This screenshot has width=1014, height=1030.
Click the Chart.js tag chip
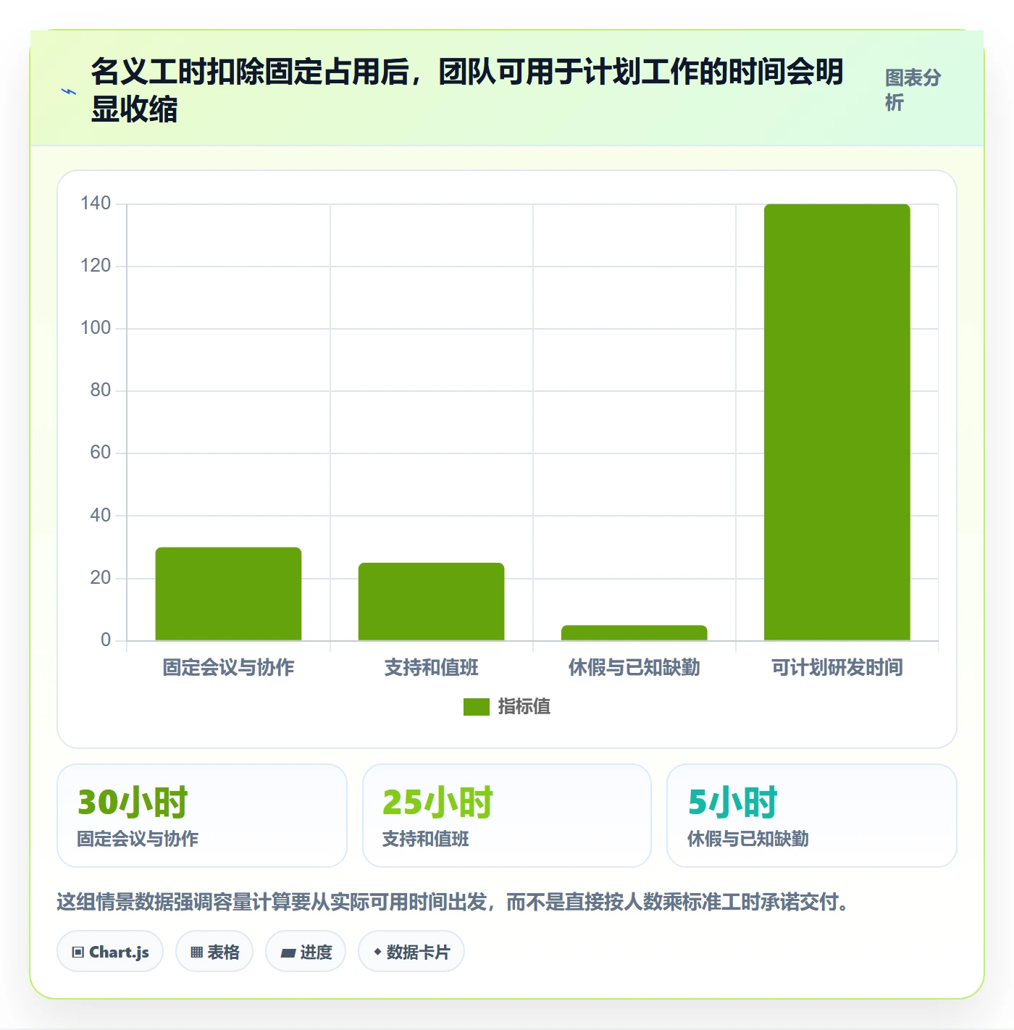pyautogui.click(x=110, y=952)
